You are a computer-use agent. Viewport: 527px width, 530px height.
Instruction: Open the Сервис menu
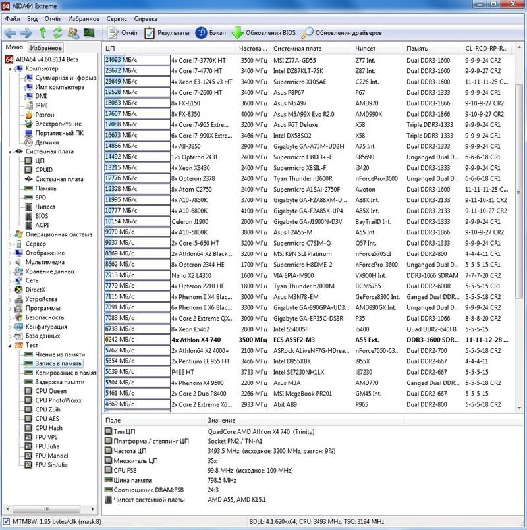(117, 19)
